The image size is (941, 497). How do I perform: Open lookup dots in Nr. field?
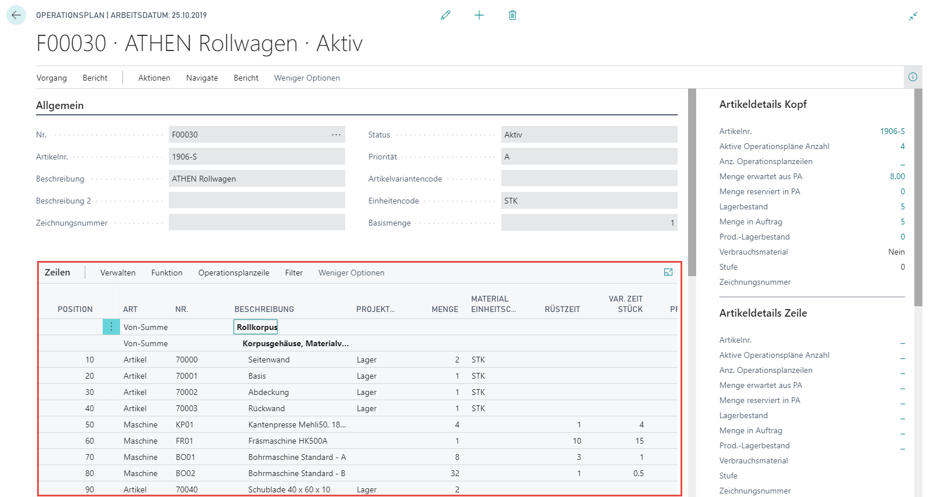336,135
